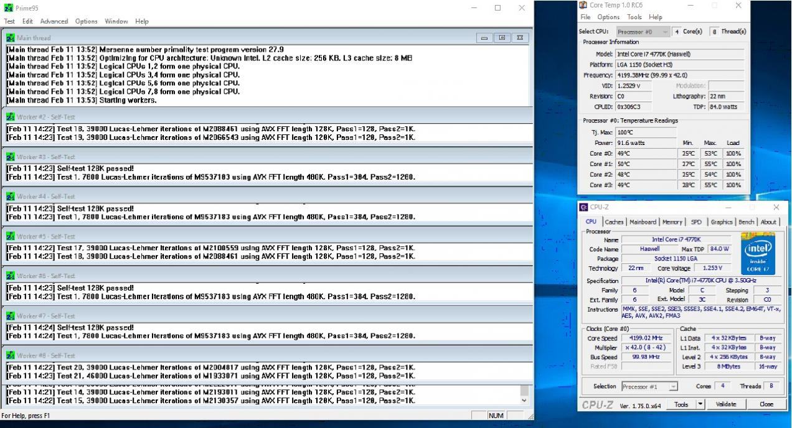Click the NUM indicator in Prime95 status bar
The width and height of the screenshot is (792, 428).
[x=496, y=416]
